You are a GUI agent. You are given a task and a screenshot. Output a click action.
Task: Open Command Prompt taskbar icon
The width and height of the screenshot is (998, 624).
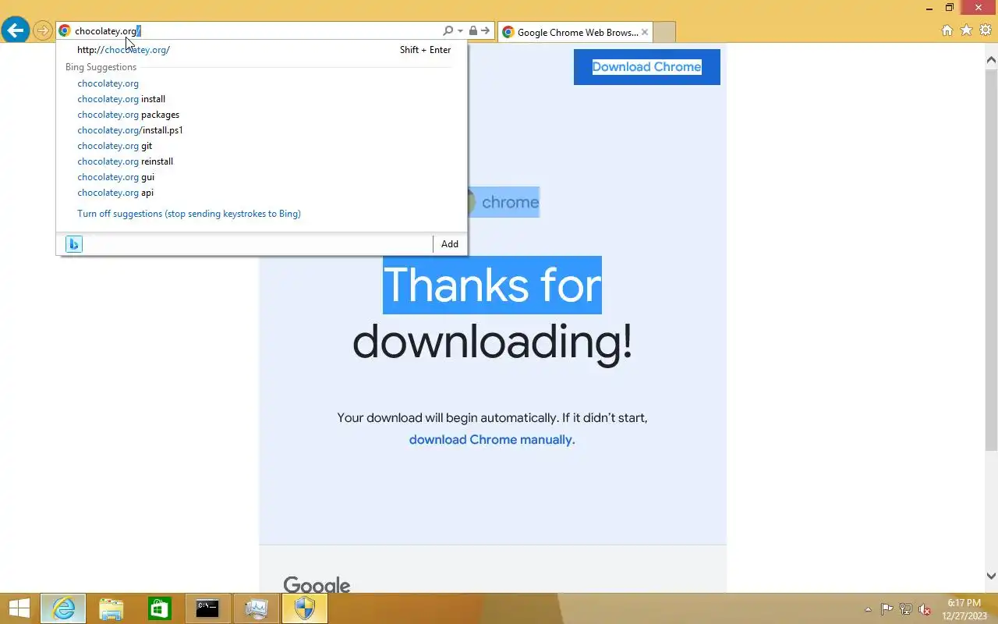pyautogui.click(x=207, y=608)
